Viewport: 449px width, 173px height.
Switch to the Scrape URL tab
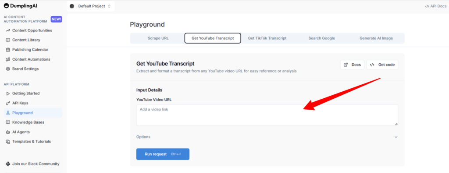click(x=158, y=38)
